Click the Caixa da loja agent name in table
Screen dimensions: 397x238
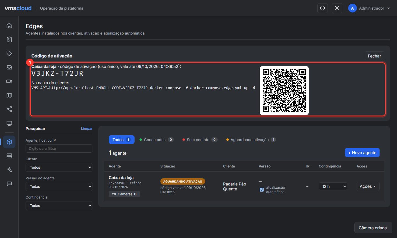tap(121, 178)
